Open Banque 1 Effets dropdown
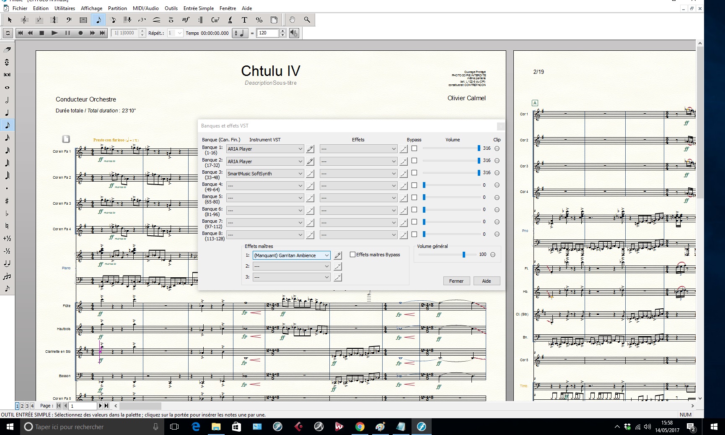Image resolution: width=725 pixels, height=435 pixels. (358, 149)
